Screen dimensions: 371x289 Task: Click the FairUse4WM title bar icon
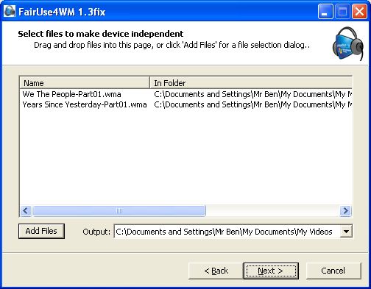pyautogui.click(x=10, y=11)
